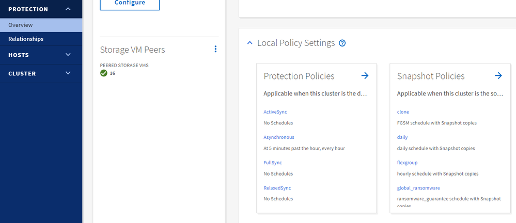Open the Asynchronous protection policy

[279, 137]
